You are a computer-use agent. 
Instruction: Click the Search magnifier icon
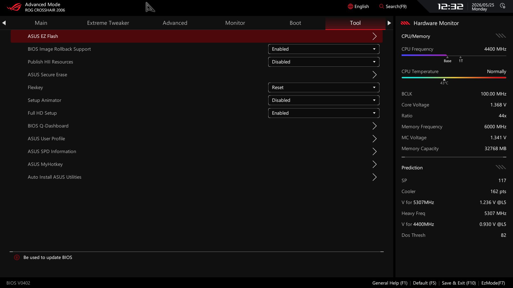[382, 6]
